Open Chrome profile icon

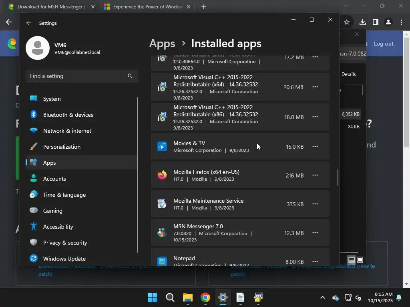coord(388,22)
